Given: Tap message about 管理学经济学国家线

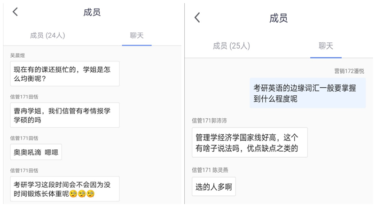Looking at the screenshot, I should tap(250, 143).
